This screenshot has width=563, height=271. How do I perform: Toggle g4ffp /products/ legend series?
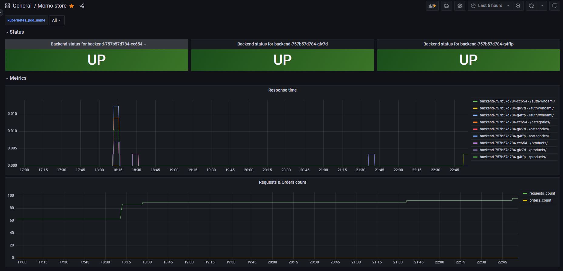pos(513,157)
